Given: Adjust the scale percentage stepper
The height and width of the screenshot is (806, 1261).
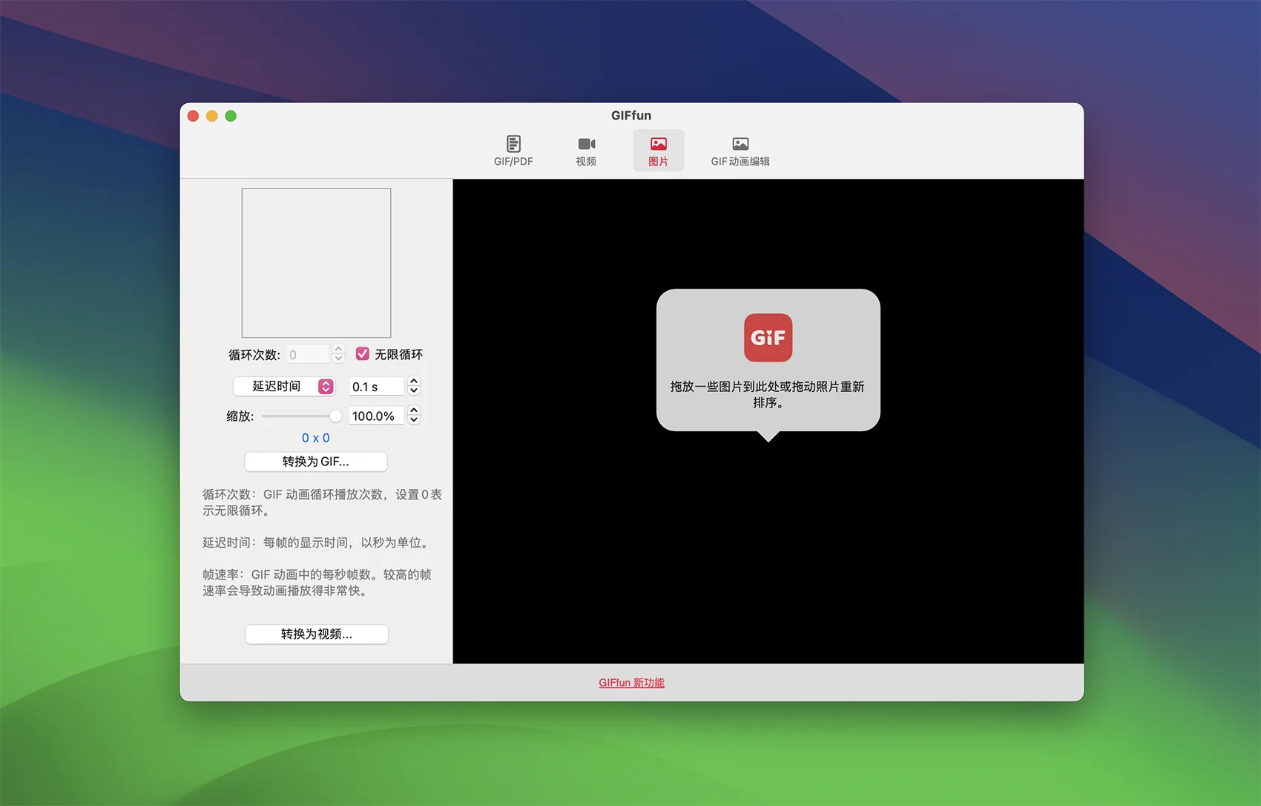Looking at the screenshot, I should pyautogui.click(x=414, y=416).
